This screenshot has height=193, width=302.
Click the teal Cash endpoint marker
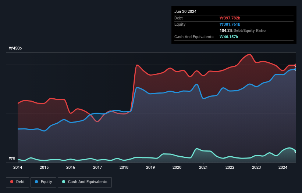(296, 151)
